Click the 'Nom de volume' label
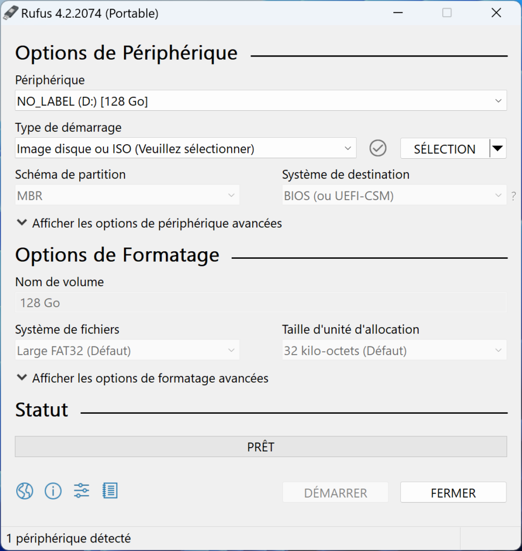 [x=59, y=282]
